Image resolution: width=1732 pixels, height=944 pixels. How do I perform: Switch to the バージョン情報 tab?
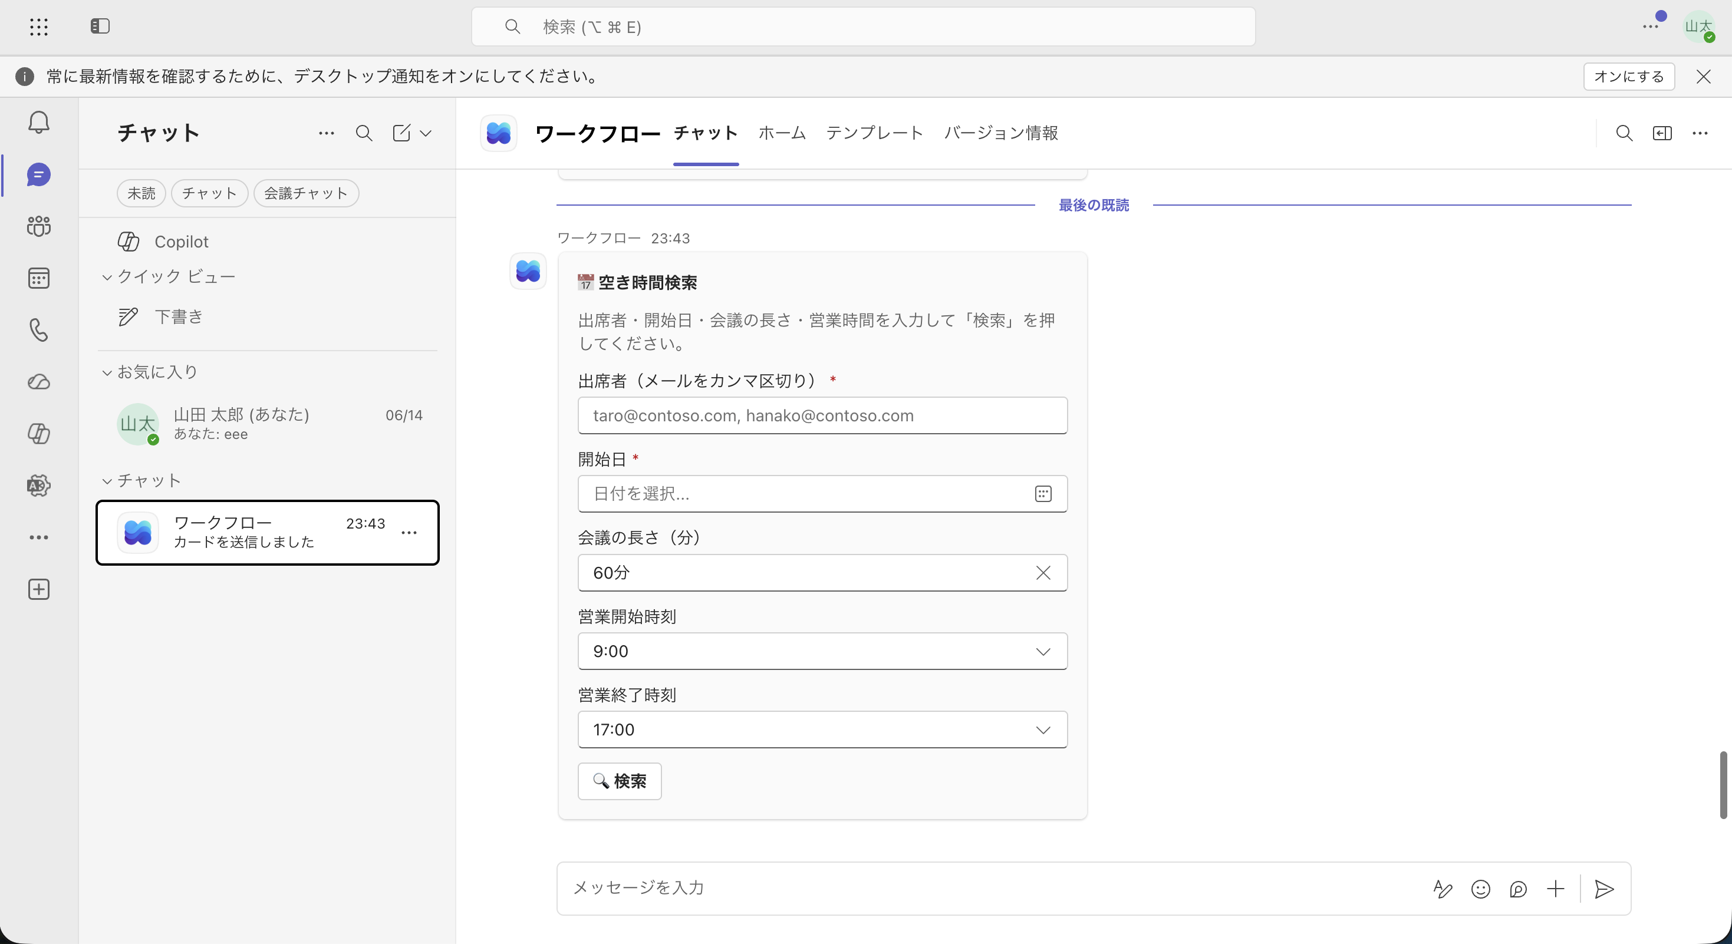coord(1000,133)
